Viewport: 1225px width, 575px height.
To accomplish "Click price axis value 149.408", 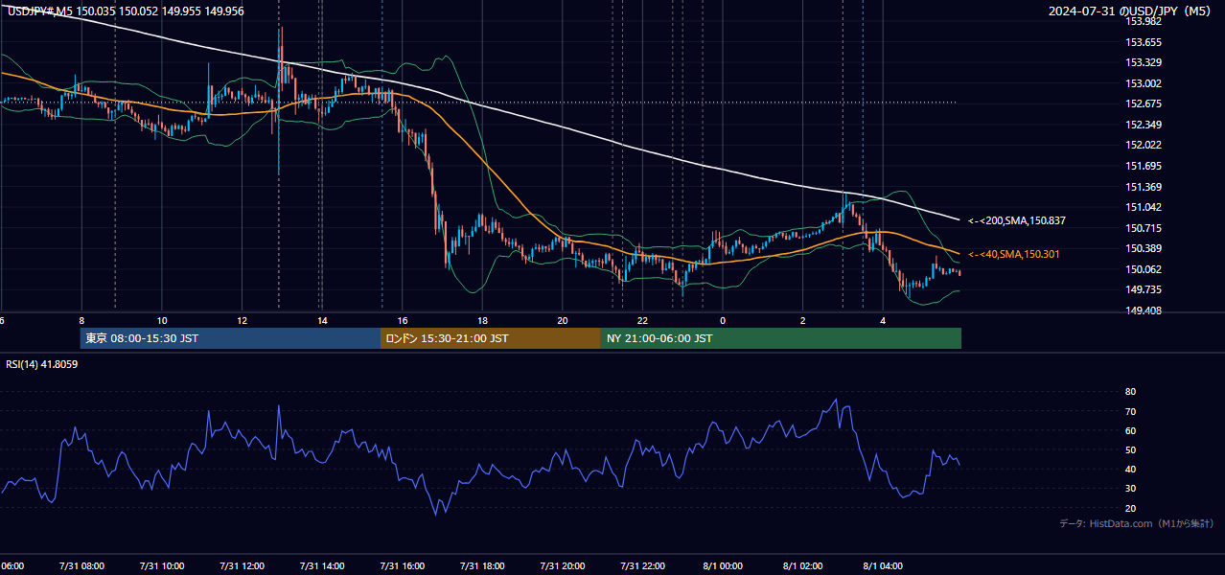I will [1143, 310].
